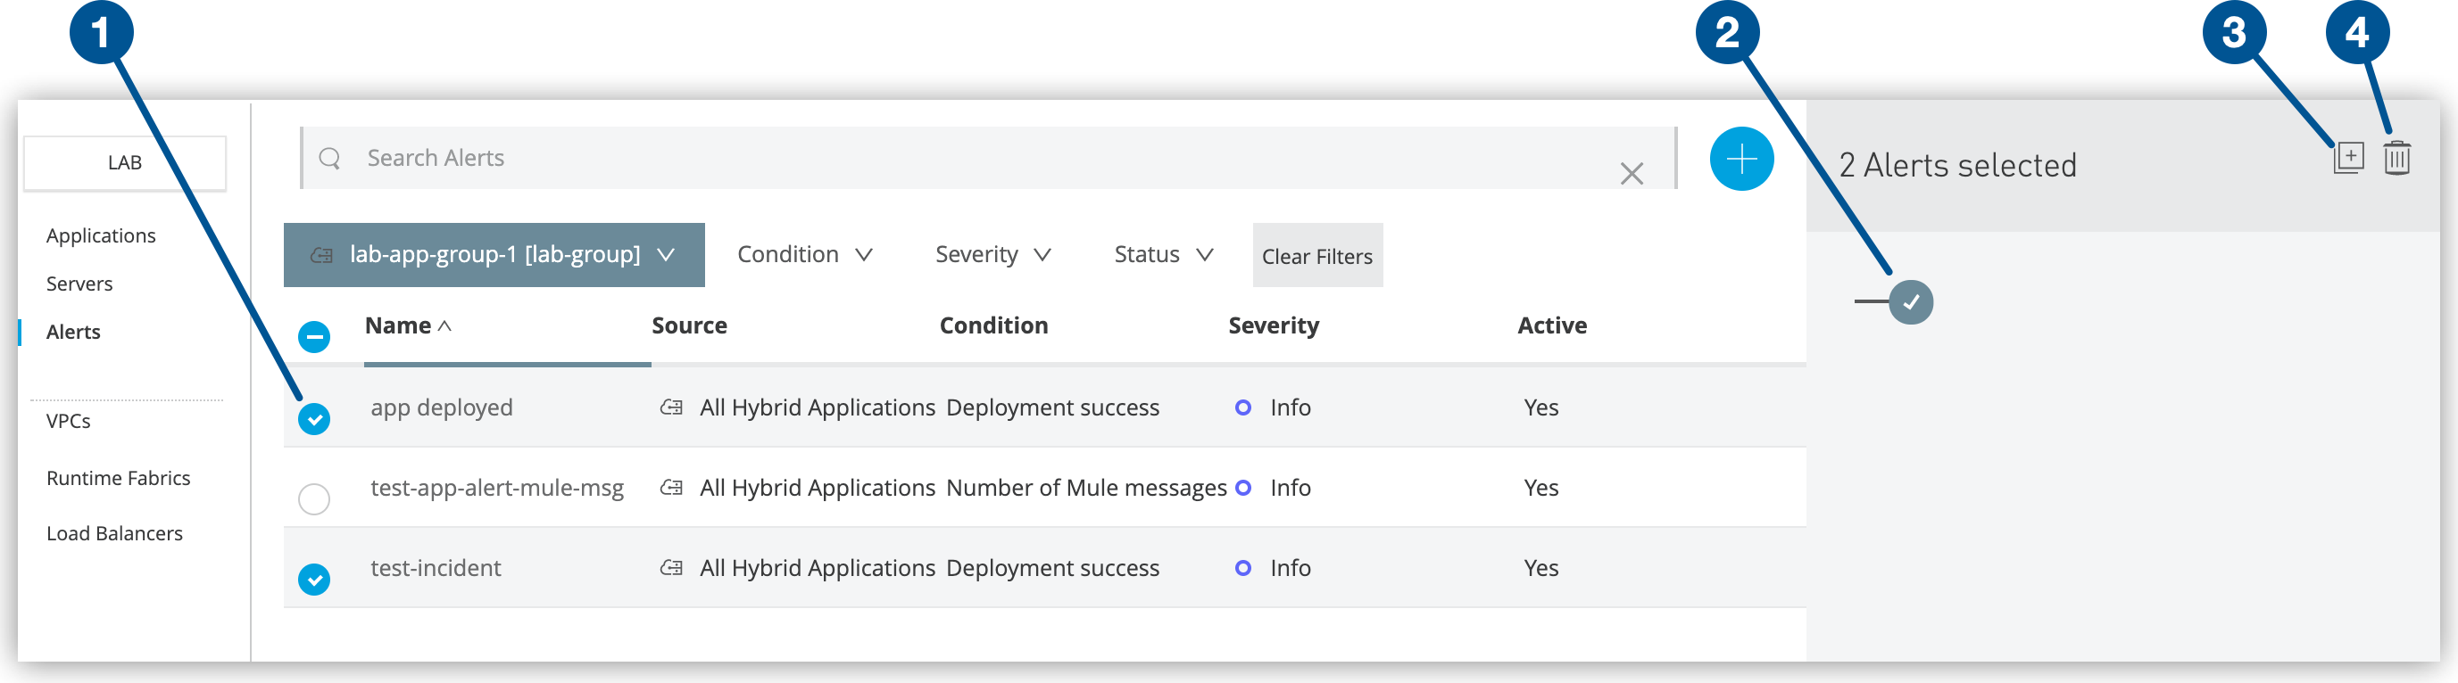
Task: Open the Severity filter dropdown
Action: [992, 255]
